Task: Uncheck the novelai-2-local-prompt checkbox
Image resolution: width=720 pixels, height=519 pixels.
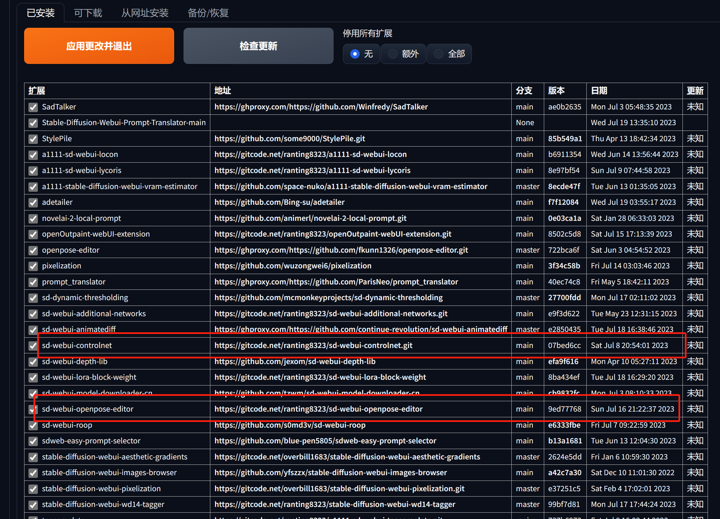Action: pyautogui.click(x=33, y=219)
